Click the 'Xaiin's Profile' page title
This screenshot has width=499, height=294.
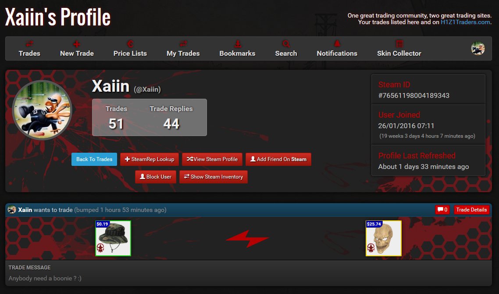point(57,17)
